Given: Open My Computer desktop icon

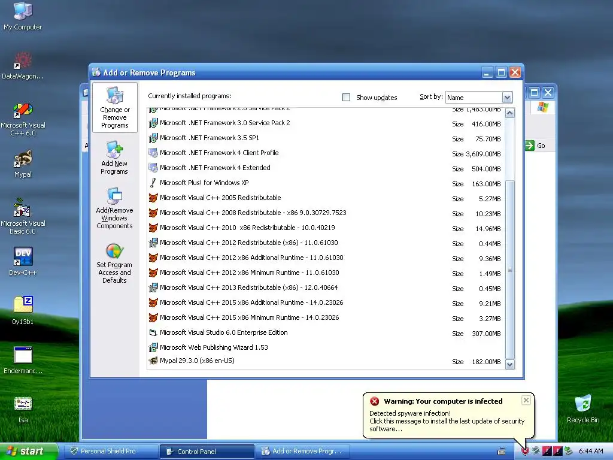Looking at the screenshot, I should (x=23, y=16).
